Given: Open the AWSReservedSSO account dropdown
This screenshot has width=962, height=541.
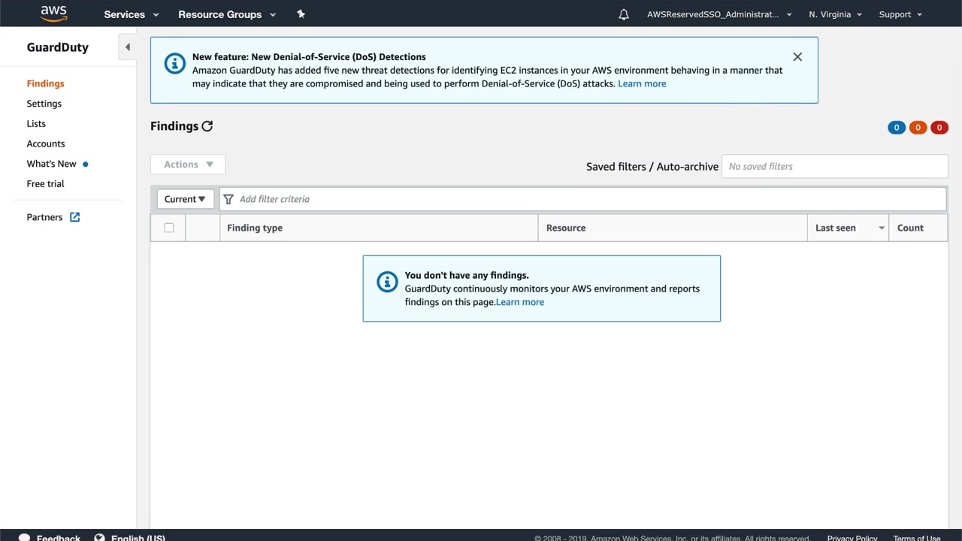Looking at the screenshot, I should click(719, 14).
